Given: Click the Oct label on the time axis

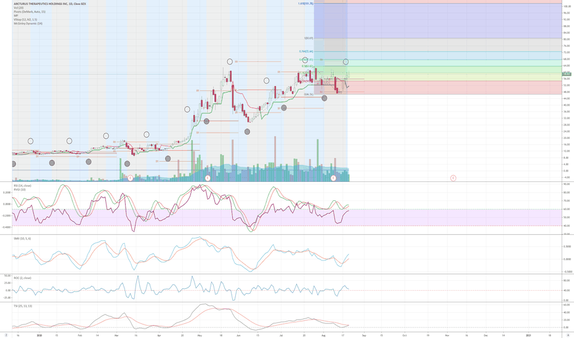Looking at the screenshot, I should [x=405, y=335].
